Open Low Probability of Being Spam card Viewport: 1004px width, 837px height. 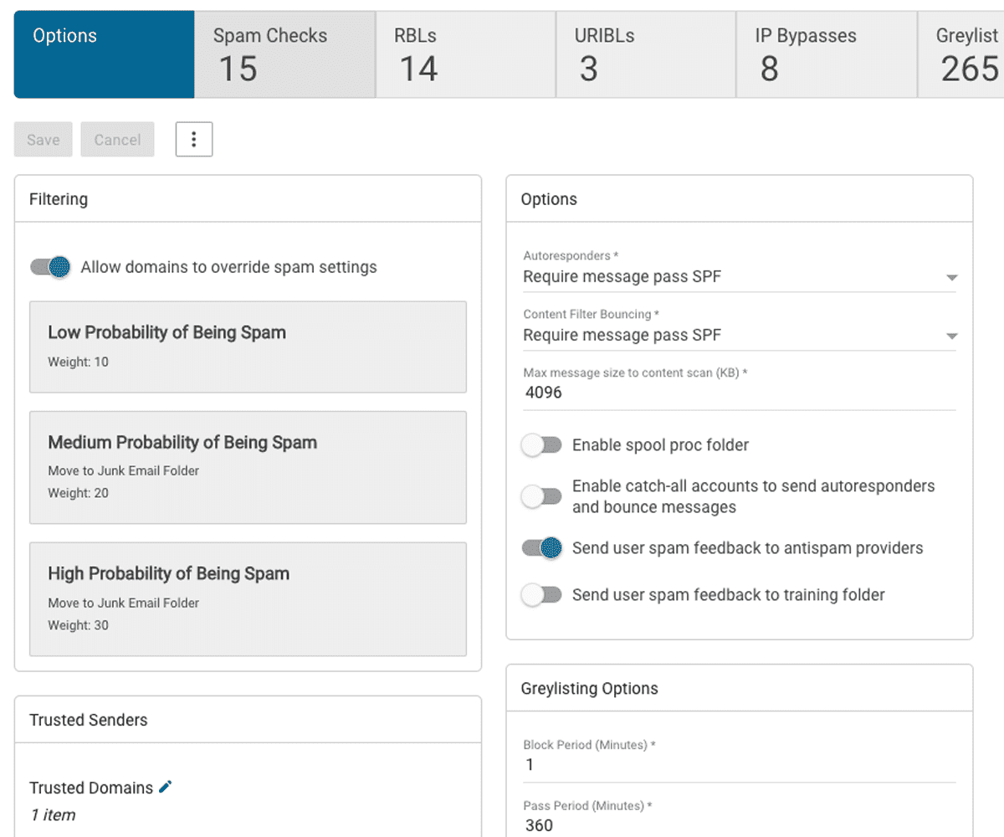point(248,347)
